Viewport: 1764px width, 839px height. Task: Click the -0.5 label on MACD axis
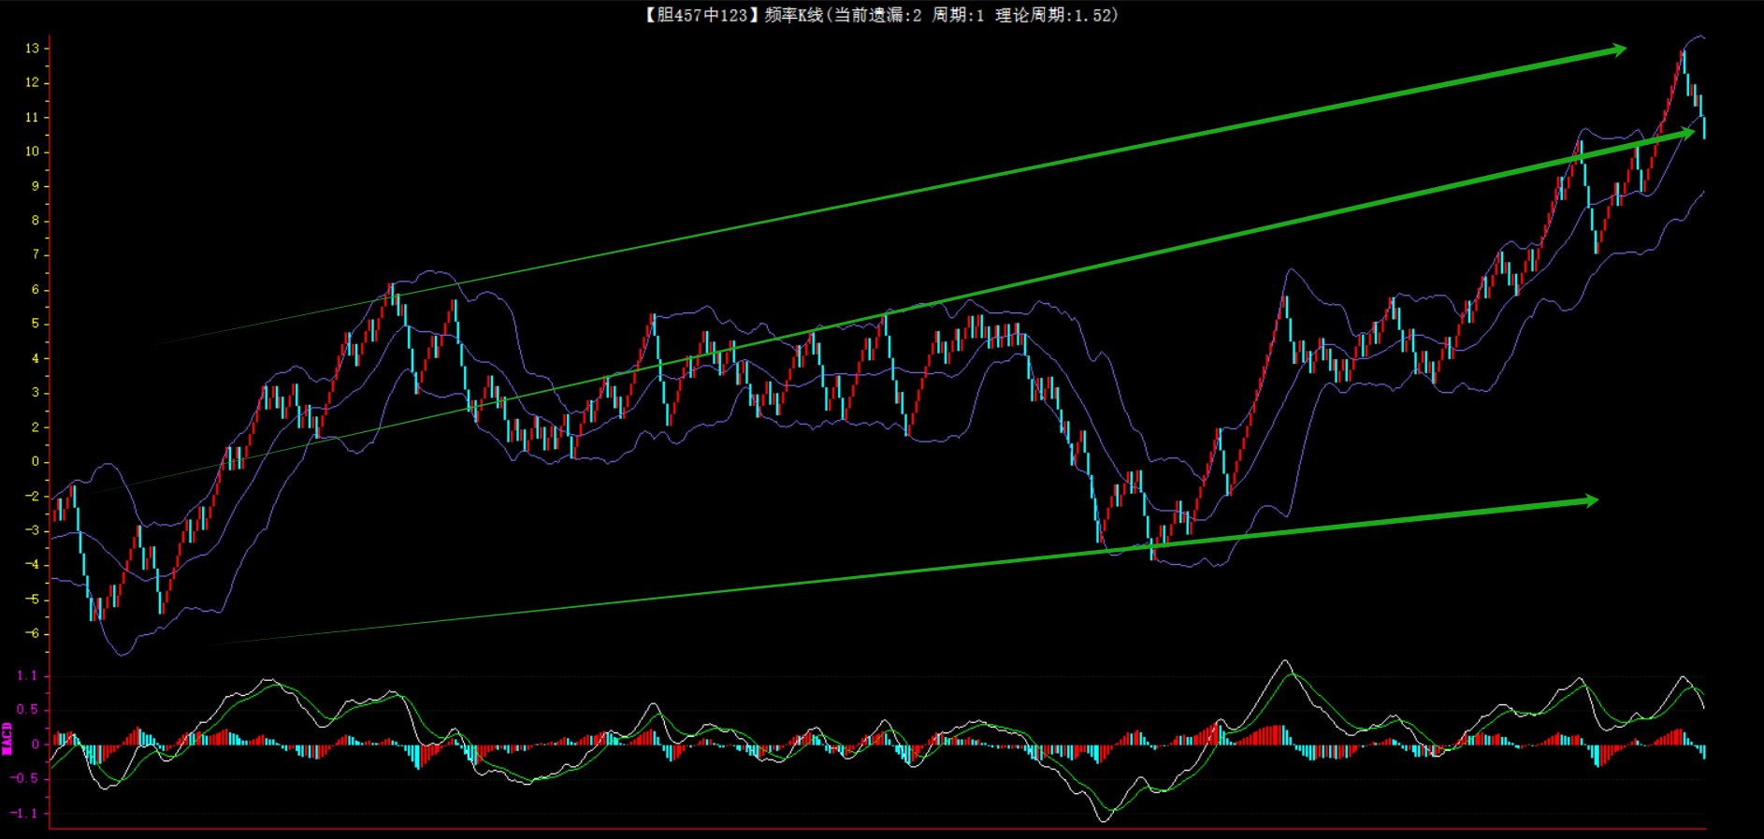25,778
